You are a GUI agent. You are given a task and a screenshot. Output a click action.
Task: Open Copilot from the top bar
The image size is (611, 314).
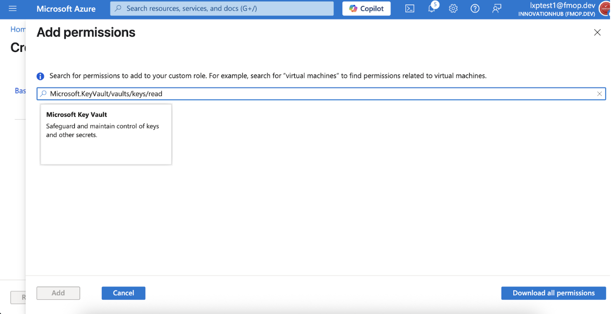pyautogui.click(x=367, y=9)
